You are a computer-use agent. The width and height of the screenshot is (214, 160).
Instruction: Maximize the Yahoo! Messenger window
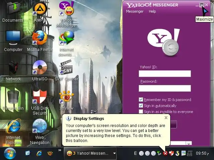pos(202,5)
